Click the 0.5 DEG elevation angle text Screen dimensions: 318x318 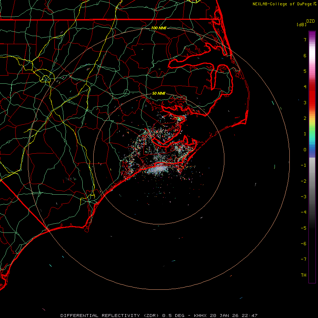click(x=173, y=316)
